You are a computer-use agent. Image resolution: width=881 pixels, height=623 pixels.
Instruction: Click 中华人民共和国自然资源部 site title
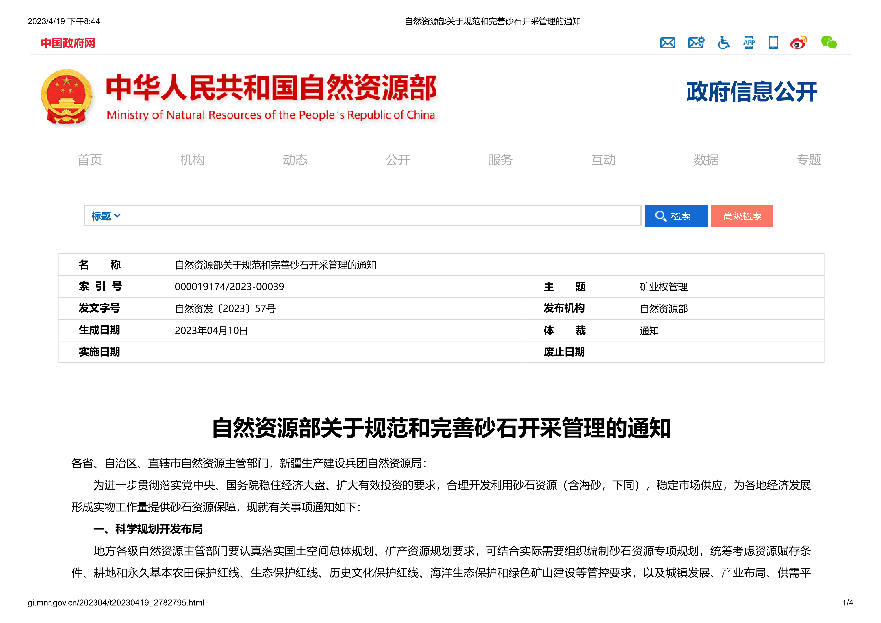click(271, 88)
